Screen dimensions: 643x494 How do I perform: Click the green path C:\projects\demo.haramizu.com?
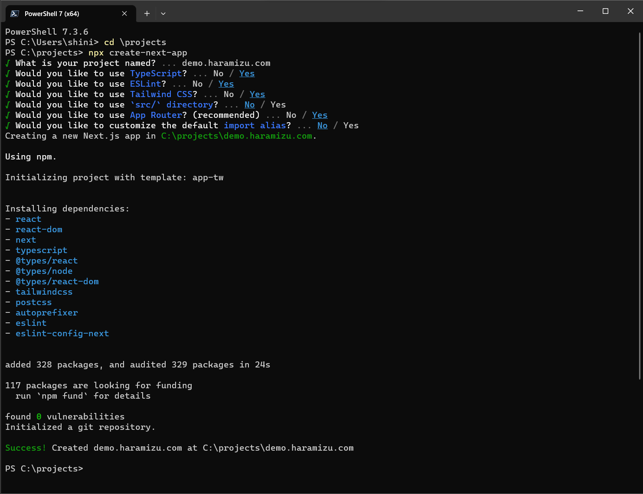point(237,136)
